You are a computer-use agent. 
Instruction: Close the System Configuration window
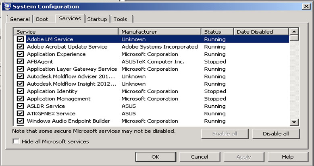pyautogui.click(x=306, y=6)
